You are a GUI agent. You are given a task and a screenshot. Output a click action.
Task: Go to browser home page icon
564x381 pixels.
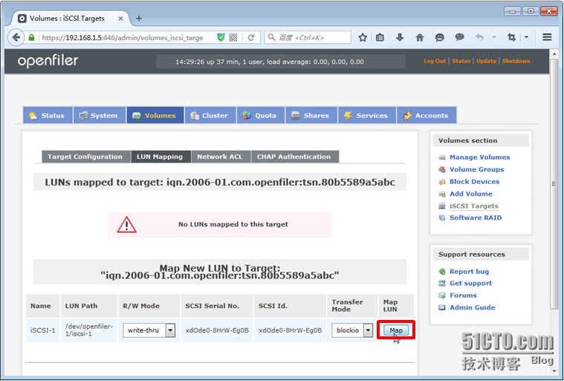pos(419,37)
